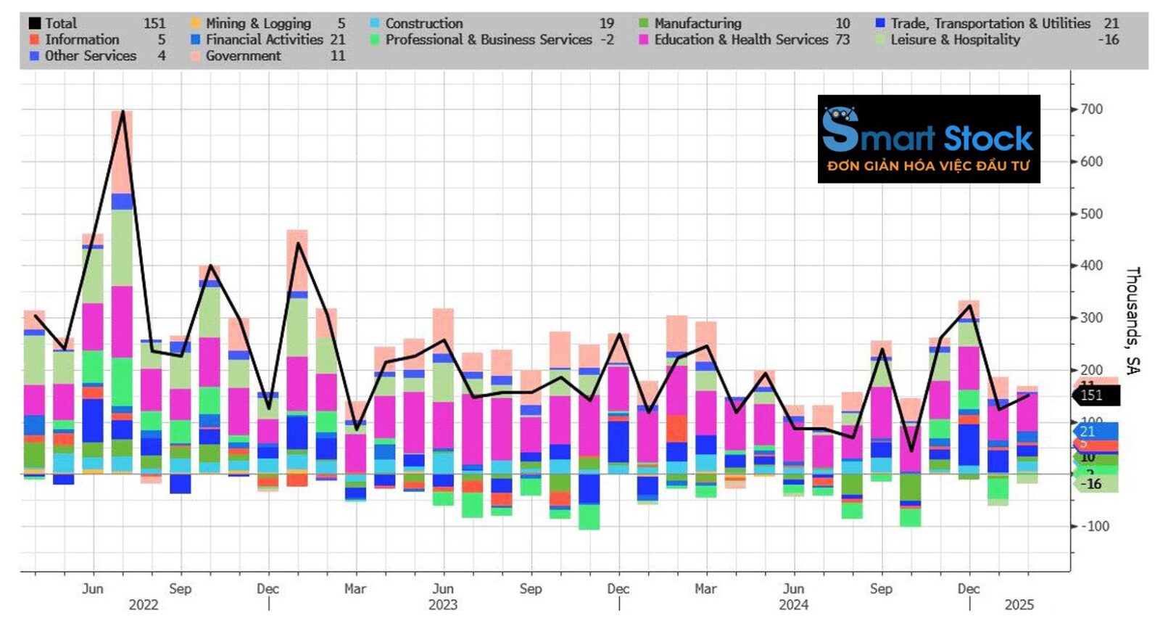
Task: Select the 2025 label on time axis
Action: 1019,605
